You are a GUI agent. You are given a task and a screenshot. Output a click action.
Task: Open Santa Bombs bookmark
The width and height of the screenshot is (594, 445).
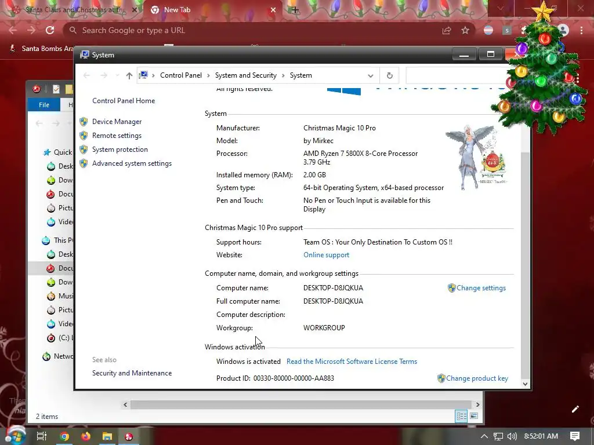point(41,49)
